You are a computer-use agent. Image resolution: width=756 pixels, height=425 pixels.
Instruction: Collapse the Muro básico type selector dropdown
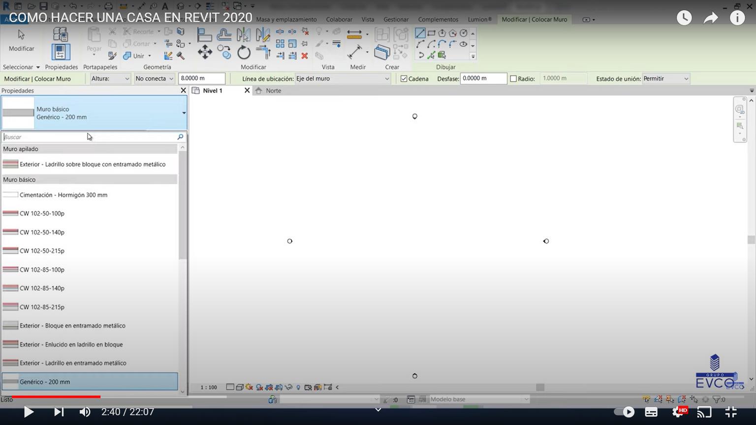point(184,113)
